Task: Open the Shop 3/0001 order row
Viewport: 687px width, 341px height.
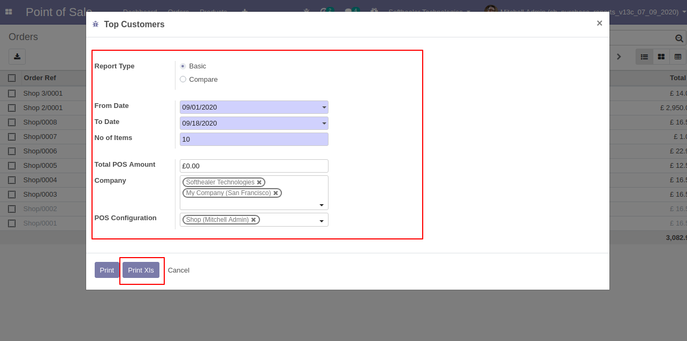Action: (43, 93)
